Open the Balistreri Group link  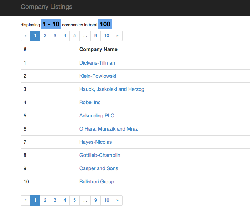[97, 182]
